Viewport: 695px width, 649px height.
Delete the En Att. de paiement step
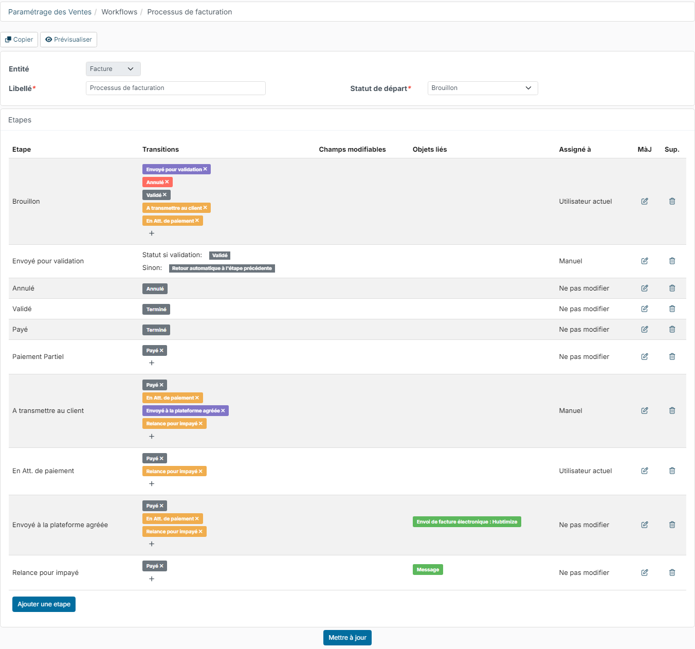click(672, 471)
